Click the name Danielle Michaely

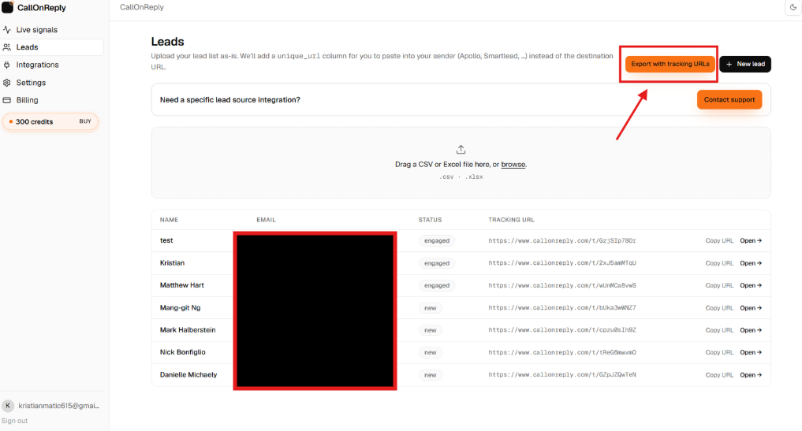pos(188,375)
